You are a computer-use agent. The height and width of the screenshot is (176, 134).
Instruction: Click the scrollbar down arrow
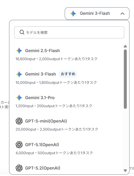[125, 171]
